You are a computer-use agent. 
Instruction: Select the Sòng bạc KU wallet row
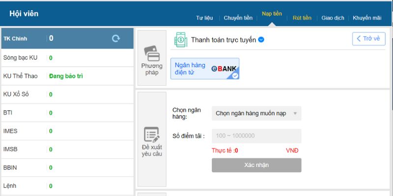67,58
